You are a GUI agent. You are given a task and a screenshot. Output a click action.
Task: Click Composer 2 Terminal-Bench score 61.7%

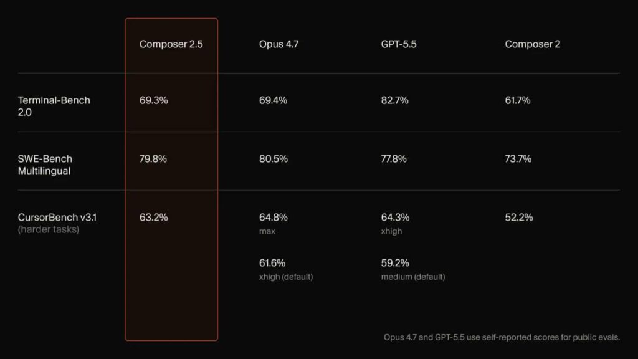coord(518,100)
